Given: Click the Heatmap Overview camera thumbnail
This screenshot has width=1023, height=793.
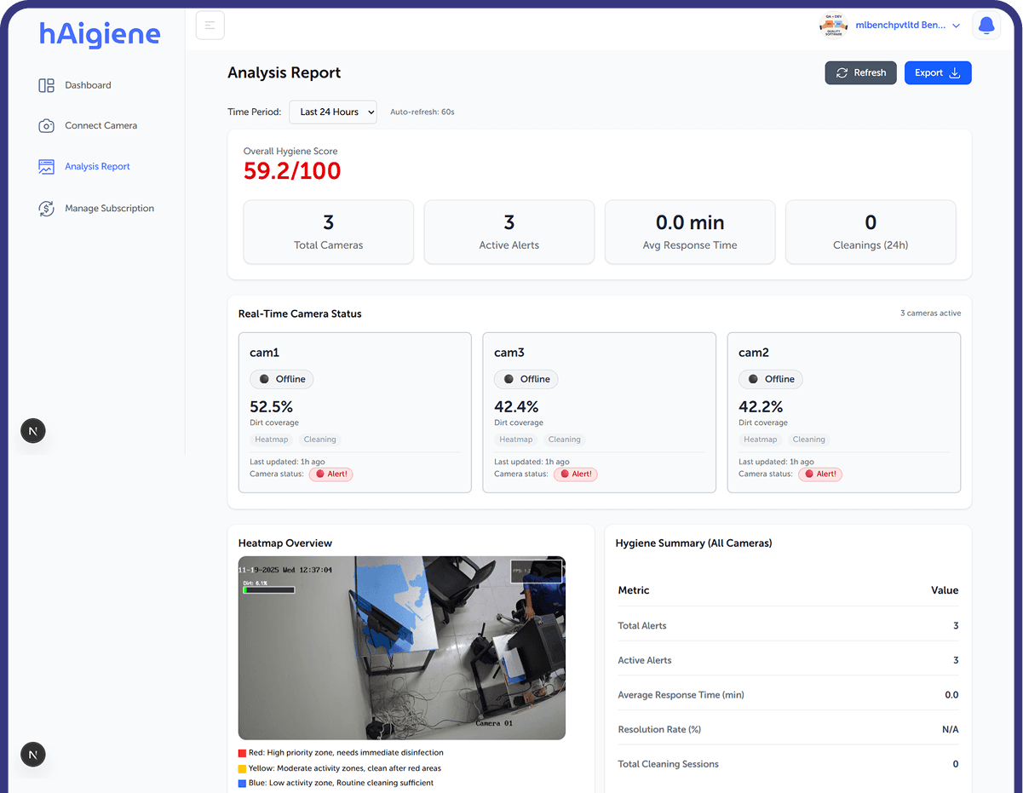Looking at the screenshot, I should 401,647.
